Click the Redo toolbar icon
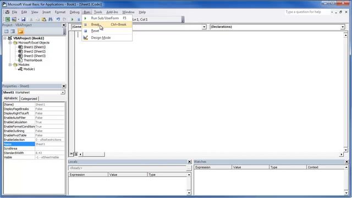352x198 pixels. pos(64,20)
